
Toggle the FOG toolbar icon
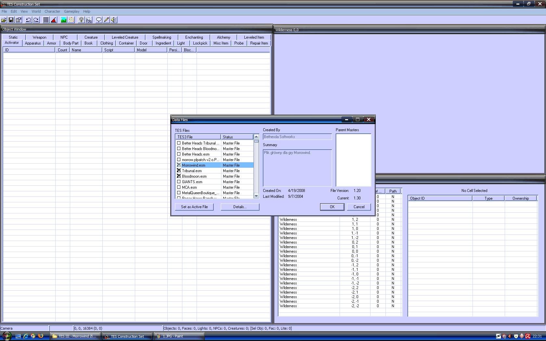(89, 20)
